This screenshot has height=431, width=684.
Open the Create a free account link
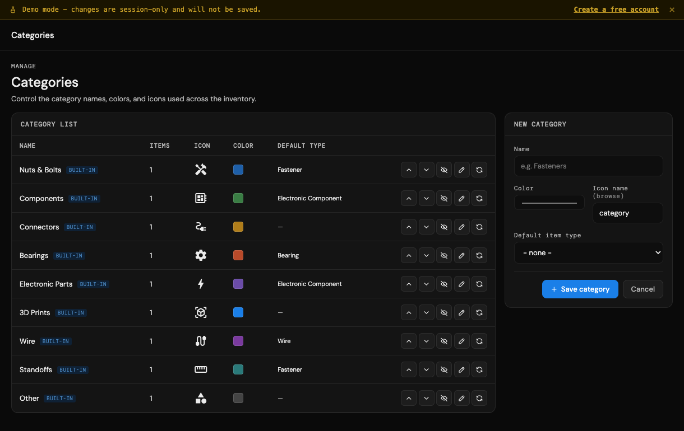(x=616, y=10)
